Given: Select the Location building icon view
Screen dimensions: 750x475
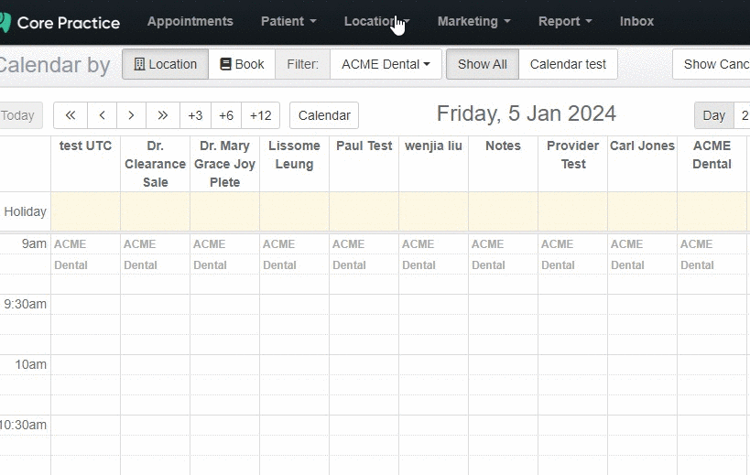Looking at the screenshot, I should coord(165,64).
